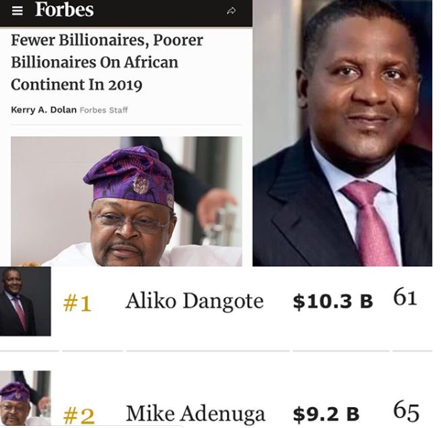Click the share arrow icon in header
The image size is (441, 428).
[x=231, y=11]
